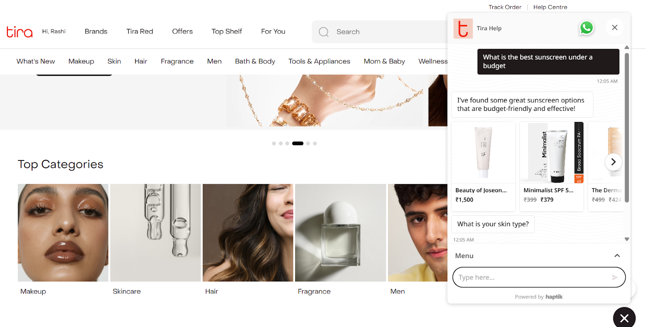The image size is (646, 327).
Task: Open WhatsApp chat from Tira Help header
Action: pos(586,28)
